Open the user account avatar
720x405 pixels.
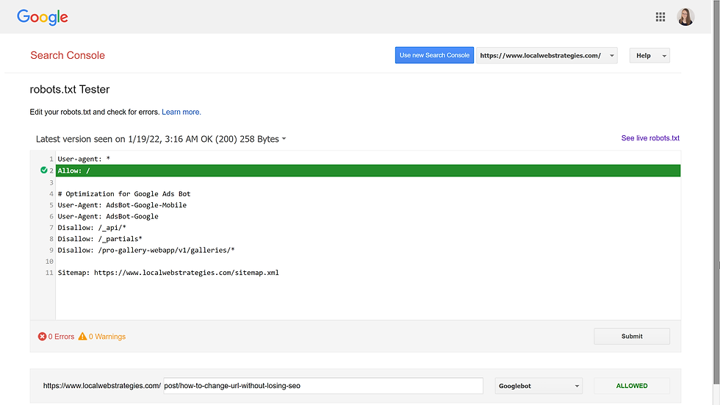tap(685, 17)
